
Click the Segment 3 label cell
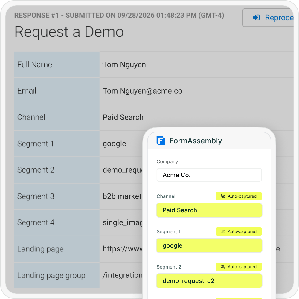pyautogui.click(x=57, y=196)
